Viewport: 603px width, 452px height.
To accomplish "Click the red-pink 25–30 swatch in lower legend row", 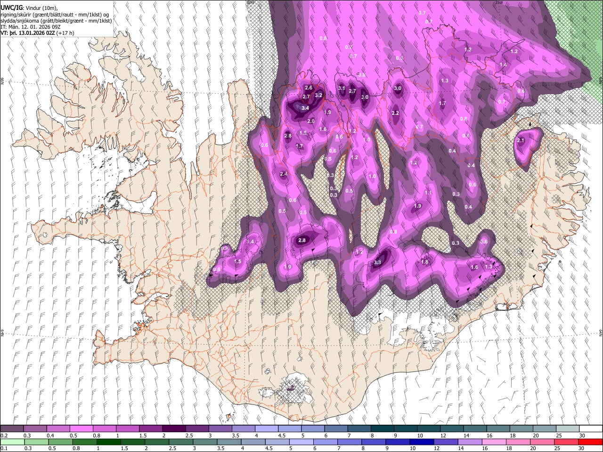I will tap(567, 442).
